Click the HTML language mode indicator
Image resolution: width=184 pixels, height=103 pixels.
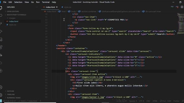155,101
